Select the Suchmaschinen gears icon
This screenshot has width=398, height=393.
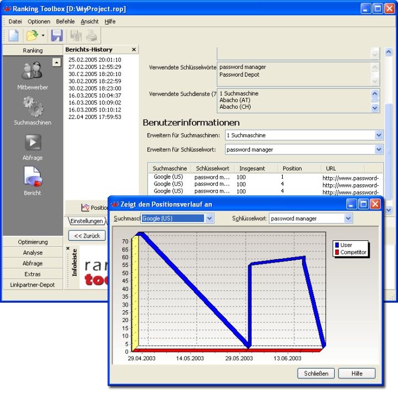32,107
